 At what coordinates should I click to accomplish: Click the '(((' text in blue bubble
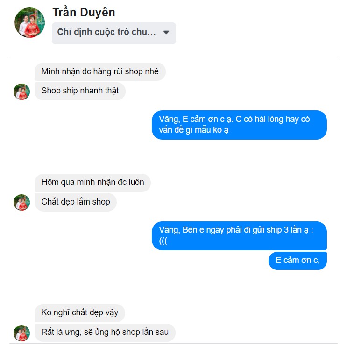click(163, 241)
